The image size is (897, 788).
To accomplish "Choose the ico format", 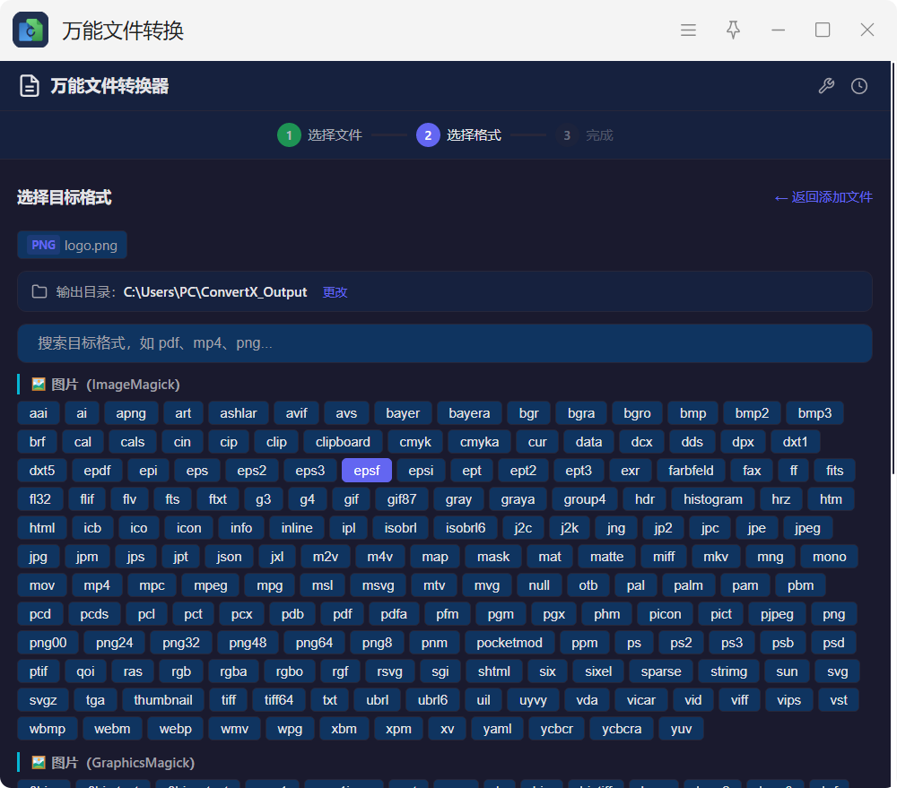I will tap(138, 528).
